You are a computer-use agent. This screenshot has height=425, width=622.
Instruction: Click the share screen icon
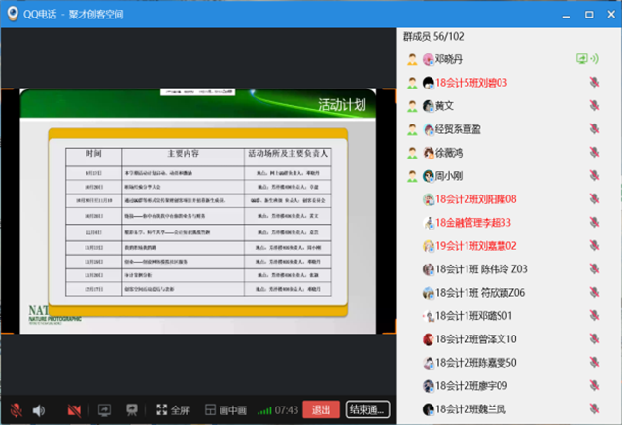(104, 409)
